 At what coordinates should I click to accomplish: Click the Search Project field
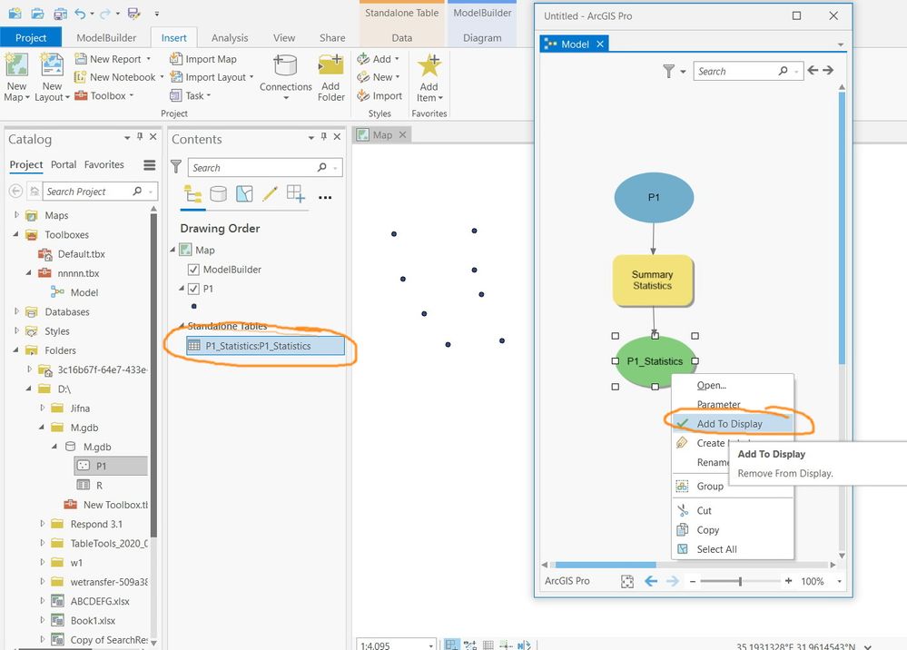(x=100, y=192)
